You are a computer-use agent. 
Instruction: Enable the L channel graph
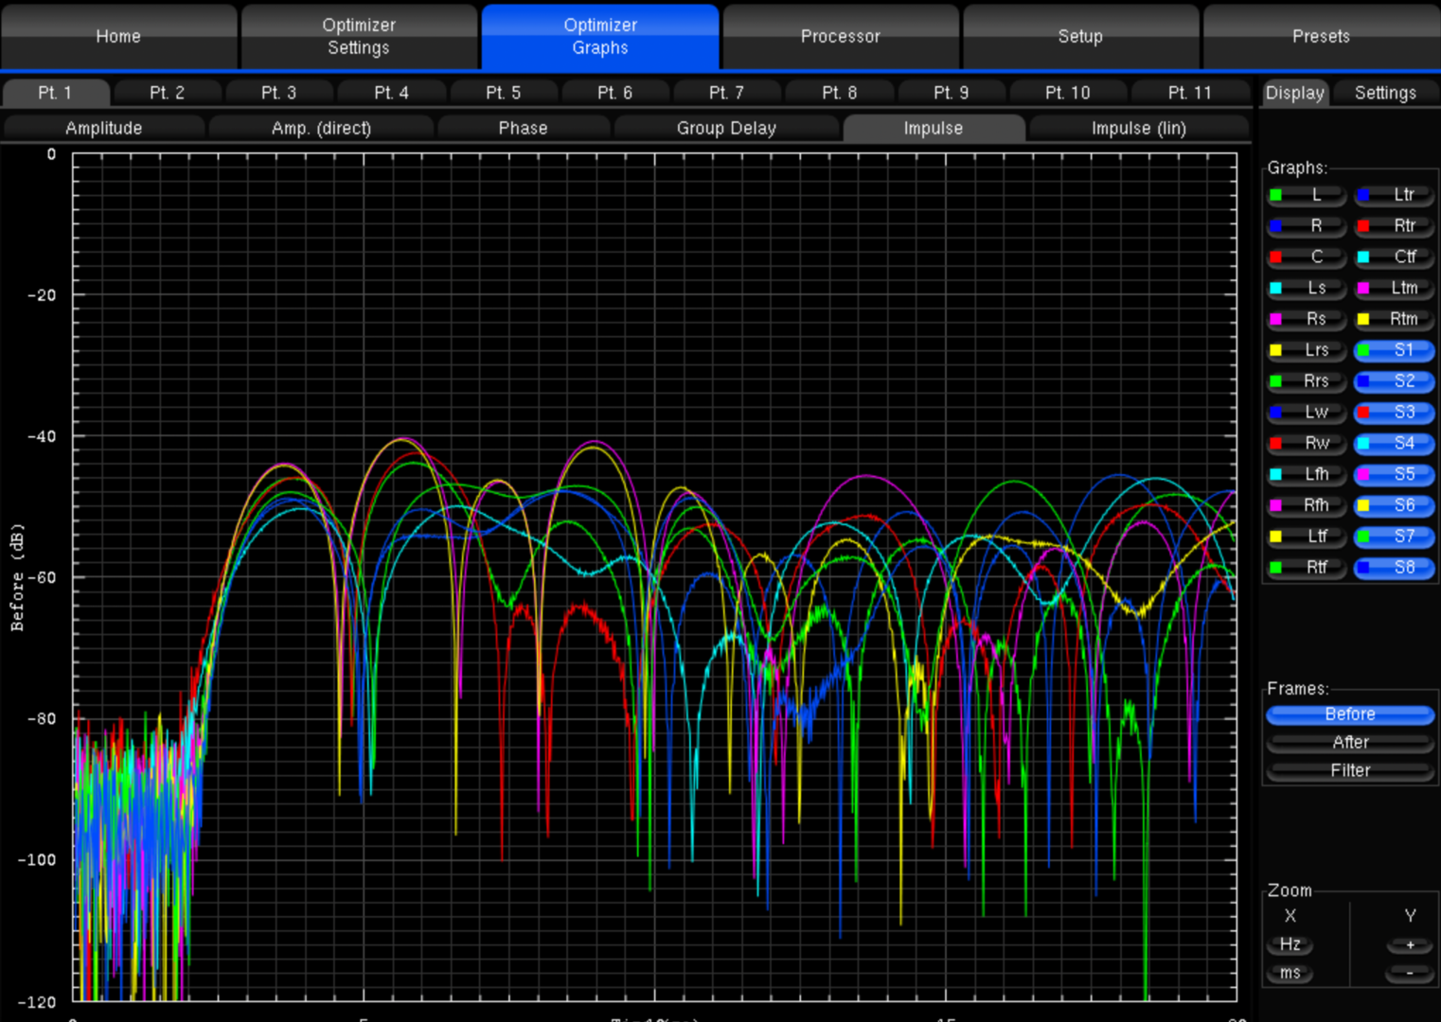pos(1308,195)
